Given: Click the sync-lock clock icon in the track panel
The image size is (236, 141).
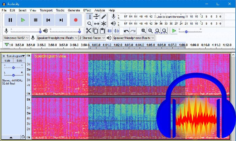Looking at the screenshot, I should 23,137.
